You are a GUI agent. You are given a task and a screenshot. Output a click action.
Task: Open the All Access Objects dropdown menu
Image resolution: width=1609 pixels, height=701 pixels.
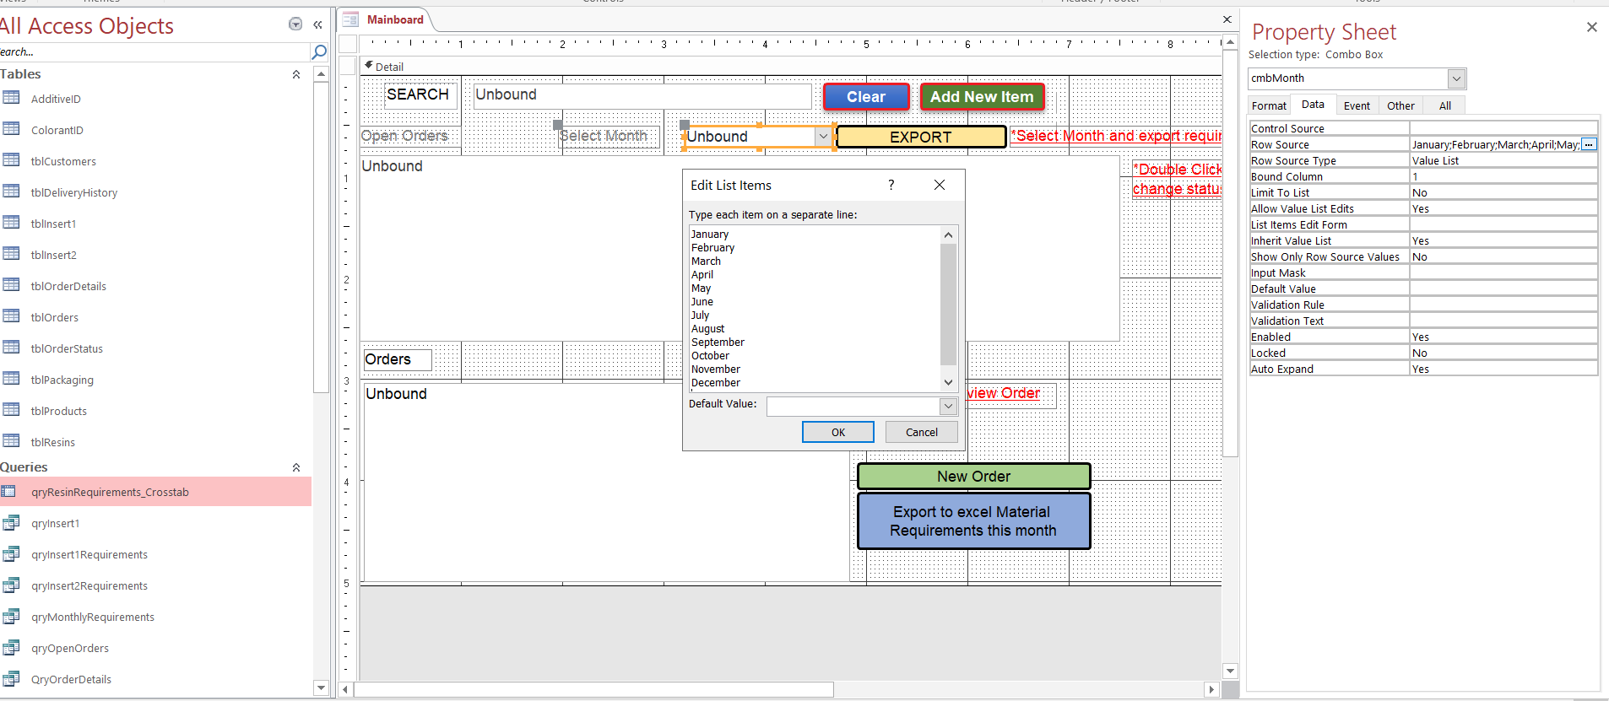click(295, 24)
